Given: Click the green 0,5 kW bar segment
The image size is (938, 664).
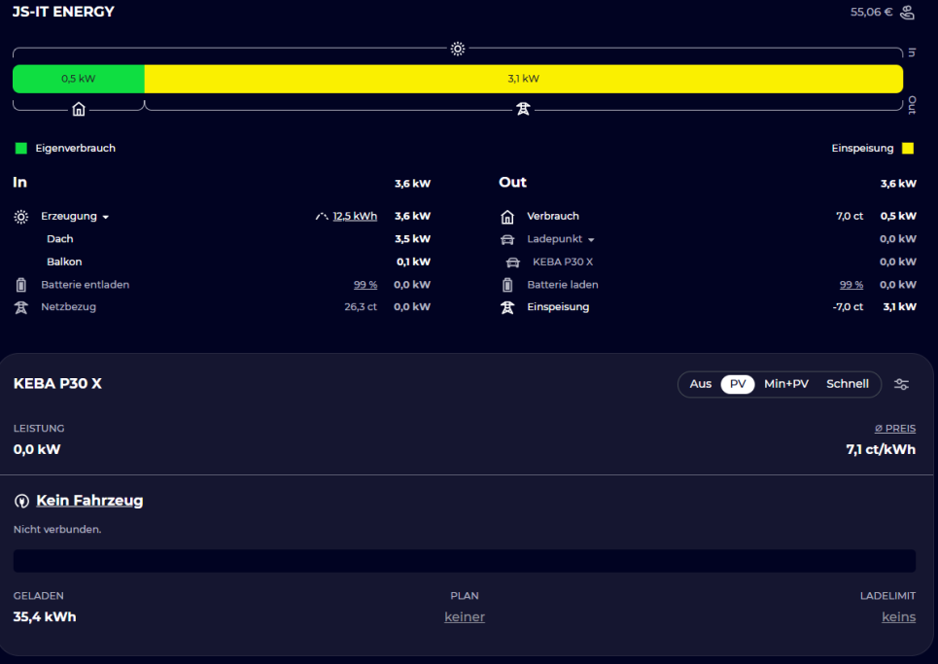Looking at the screenshot, I should click(x=79, y=79).
